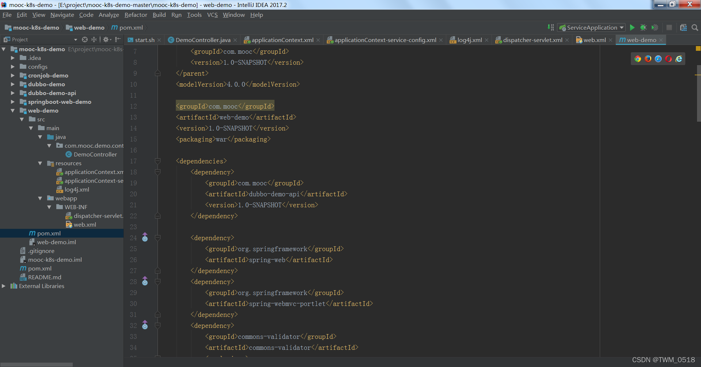Viewport: 701px width, 367px height.
Task: Click pom.xml breadcrumb in navigation bar
Action: click(127, 28)
